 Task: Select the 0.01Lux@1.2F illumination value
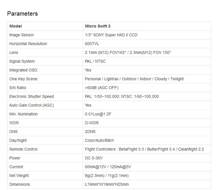[x=98, y=114]
